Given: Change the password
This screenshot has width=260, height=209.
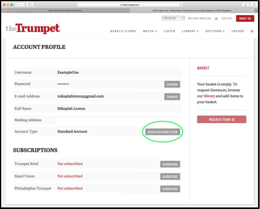Looking at the screenshot, I should point(172,84).
